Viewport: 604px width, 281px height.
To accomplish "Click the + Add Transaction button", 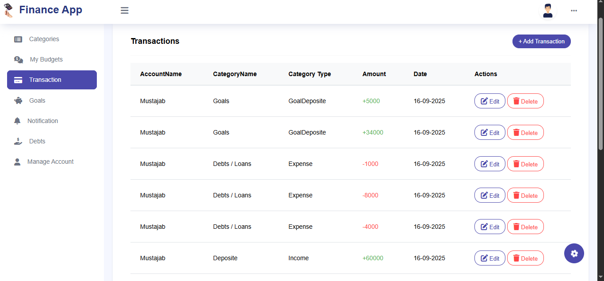I will [541, 41].
